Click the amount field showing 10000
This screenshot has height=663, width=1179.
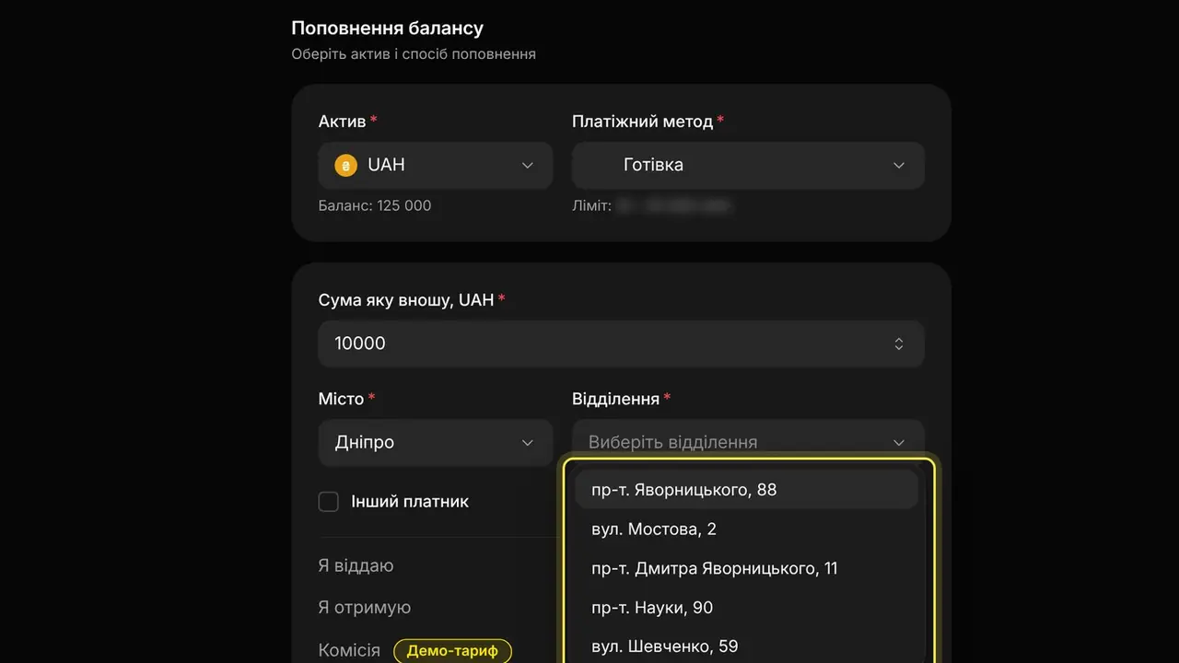(621, 343)
